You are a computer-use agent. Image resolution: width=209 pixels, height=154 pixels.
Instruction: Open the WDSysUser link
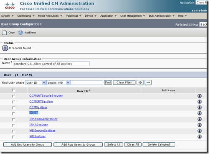38,136
